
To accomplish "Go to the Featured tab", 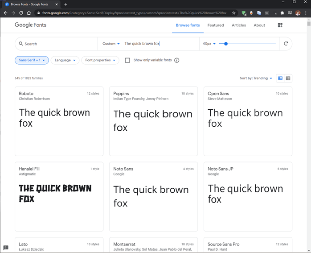I will tap(216, 25).
